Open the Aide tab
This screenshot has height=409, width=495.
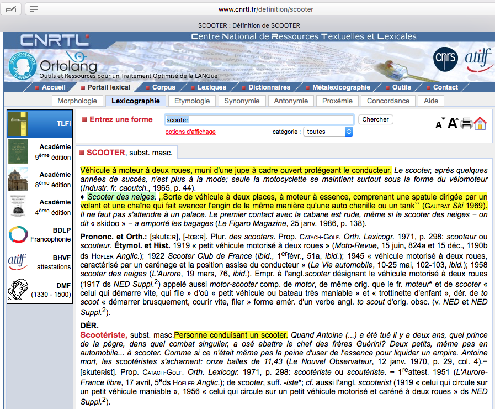tap(431, 101)
